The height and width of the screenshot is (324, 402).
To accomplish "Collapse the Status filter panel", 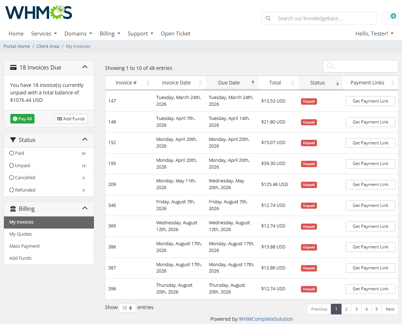I will pyautogui.click(x=85, y=139).
